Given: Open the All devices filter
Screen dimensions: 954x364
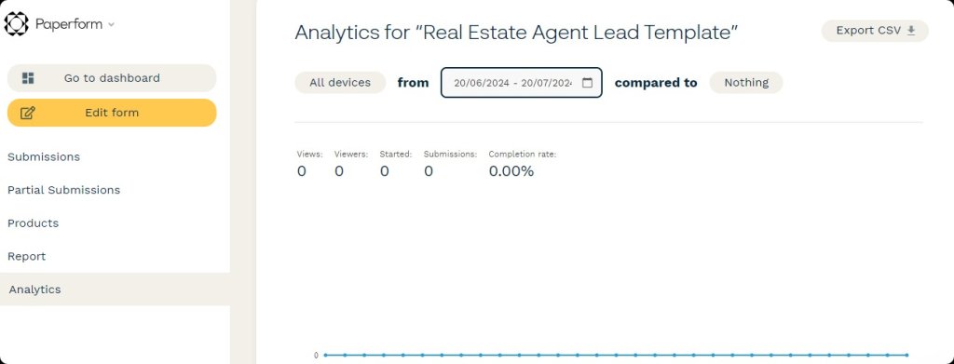Looking at the screenshot, I should click(340, 83).
